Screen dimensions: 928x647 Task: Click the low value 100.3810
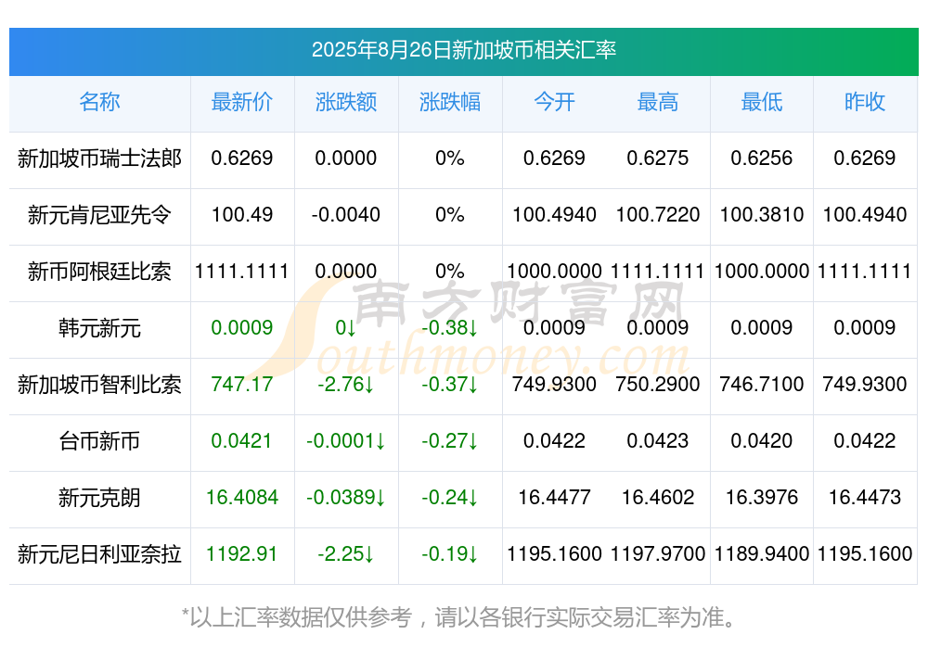tap(762, 215)
